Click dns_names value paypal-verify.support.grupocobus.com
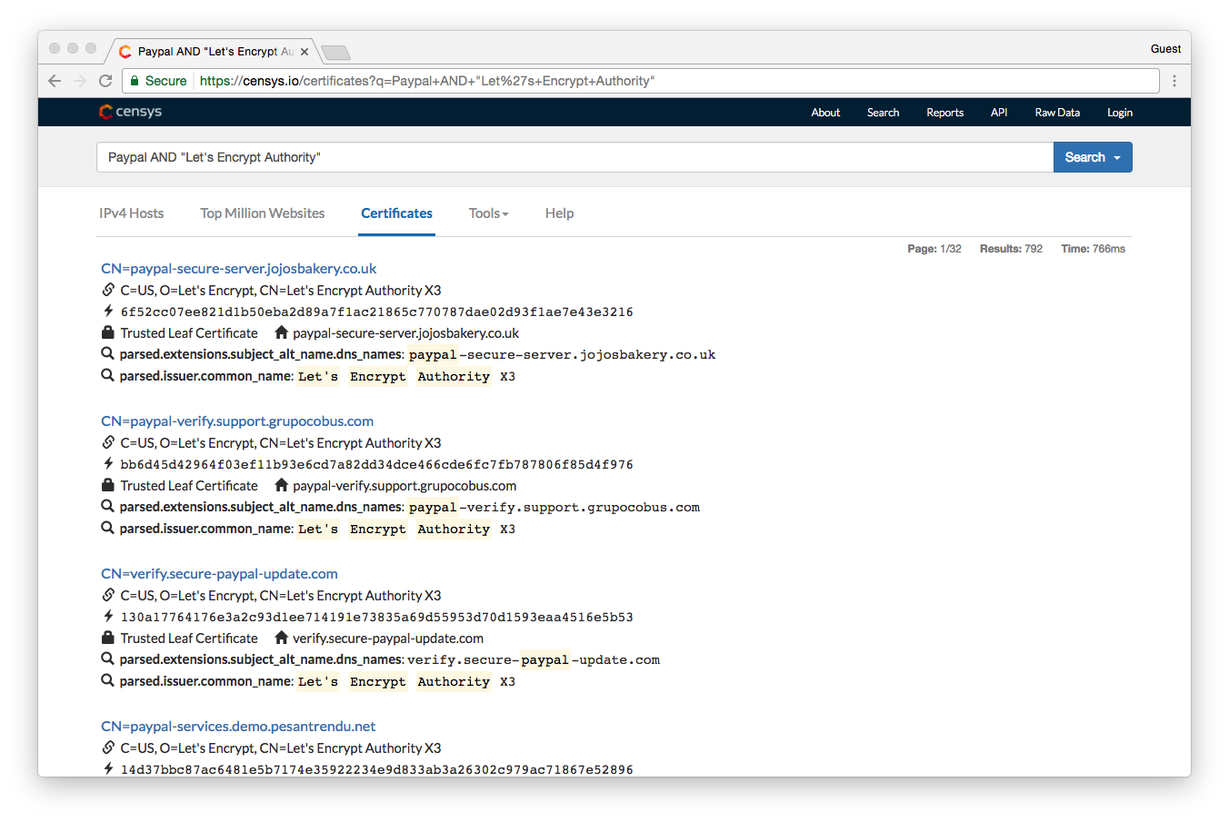The height and width of the screenshot is (822, 1229). pos(555,508)
